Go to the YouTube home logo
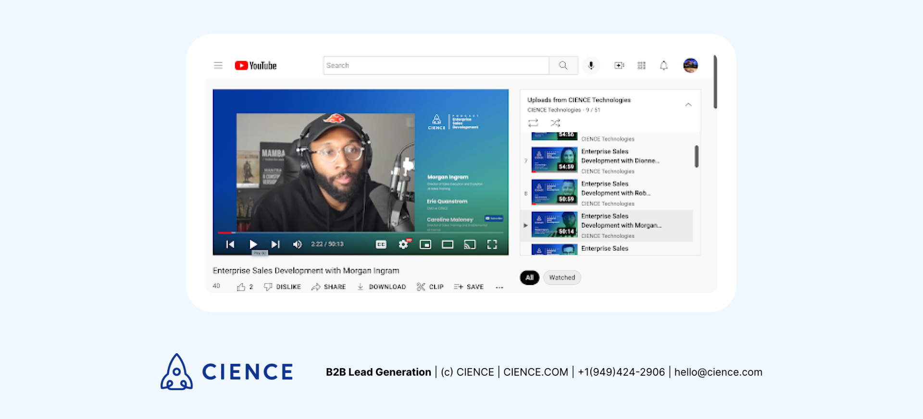 tap(256, 65)
